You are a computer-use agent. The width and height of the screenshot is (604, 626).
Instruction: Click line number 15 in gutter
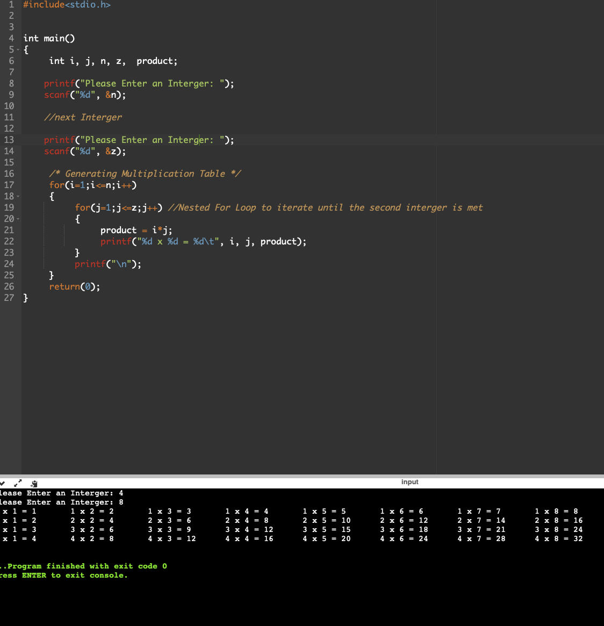click(9, 162)
